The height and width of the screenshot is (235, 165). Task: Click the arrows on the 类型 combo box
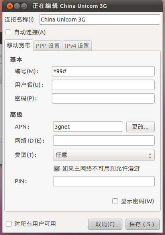150,156
